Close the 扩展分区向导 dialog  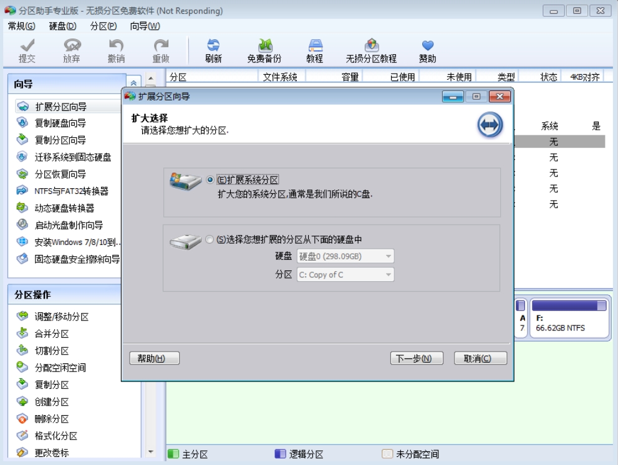500,97
